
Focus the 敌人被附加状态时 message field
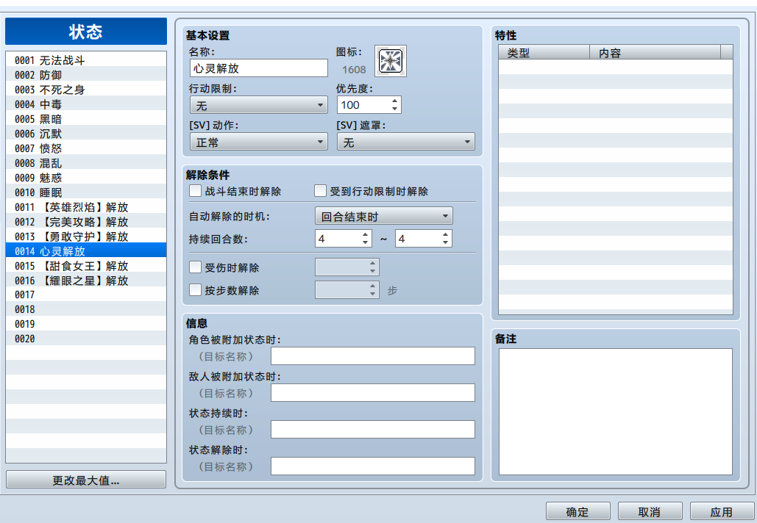(x=373, y=393)
